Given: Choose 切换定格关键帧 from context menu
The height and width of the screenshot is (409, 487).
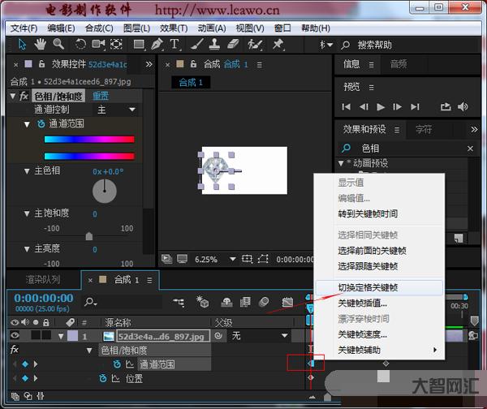Looking at the screenshot, I should click(x=368, y=287).
